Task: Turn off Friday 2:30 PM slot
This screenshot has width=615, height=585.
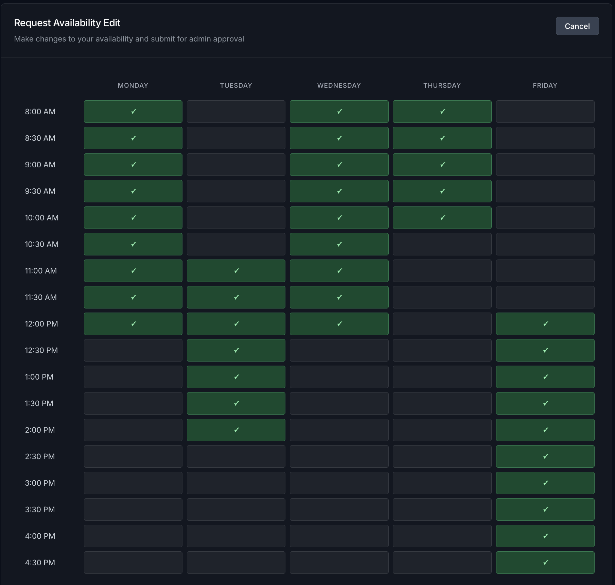Action: [x=545, y=456]
